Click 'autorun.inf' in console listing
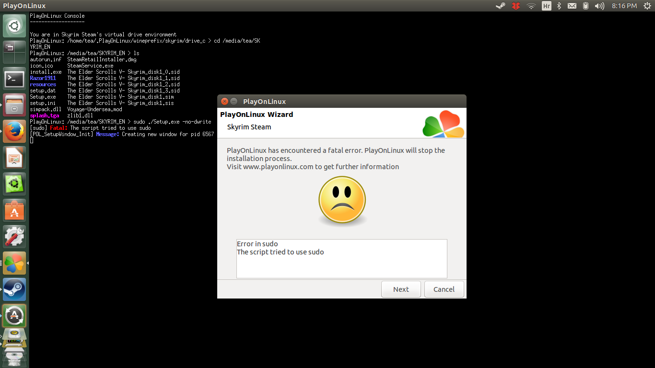The height and width of the screenshot is (368, 655). 46,59
